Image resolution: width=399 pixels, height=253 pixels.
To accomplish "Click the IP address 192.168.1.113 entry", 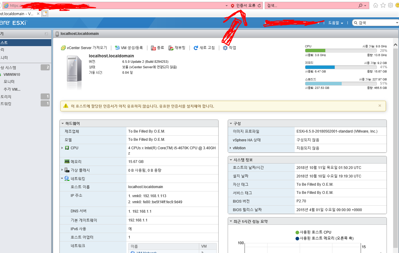I will [147, 196].
